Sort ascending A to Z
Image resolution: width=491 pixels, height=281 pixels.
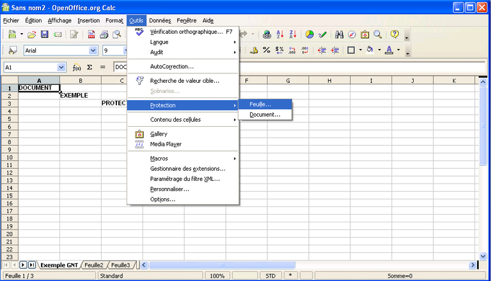[x=280, y=34]
